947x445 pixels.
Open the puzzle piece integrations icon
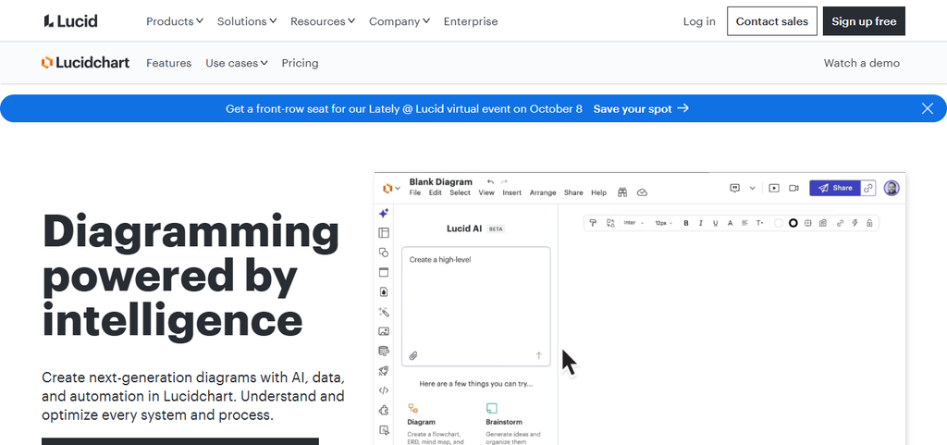click(384, 410)
